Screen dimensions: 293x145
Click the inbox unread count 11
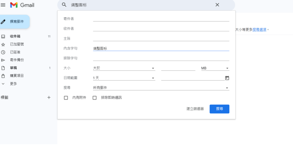(x=49, y=37)
